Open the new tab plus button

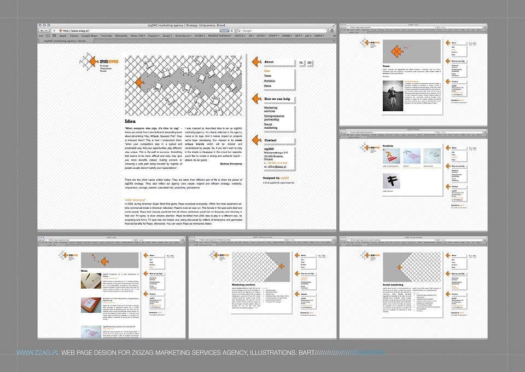tap(334, 41)
